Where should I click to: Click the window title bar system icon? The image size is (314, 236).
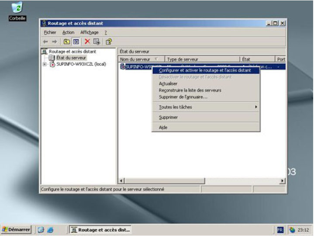click(x=44, y=23)
